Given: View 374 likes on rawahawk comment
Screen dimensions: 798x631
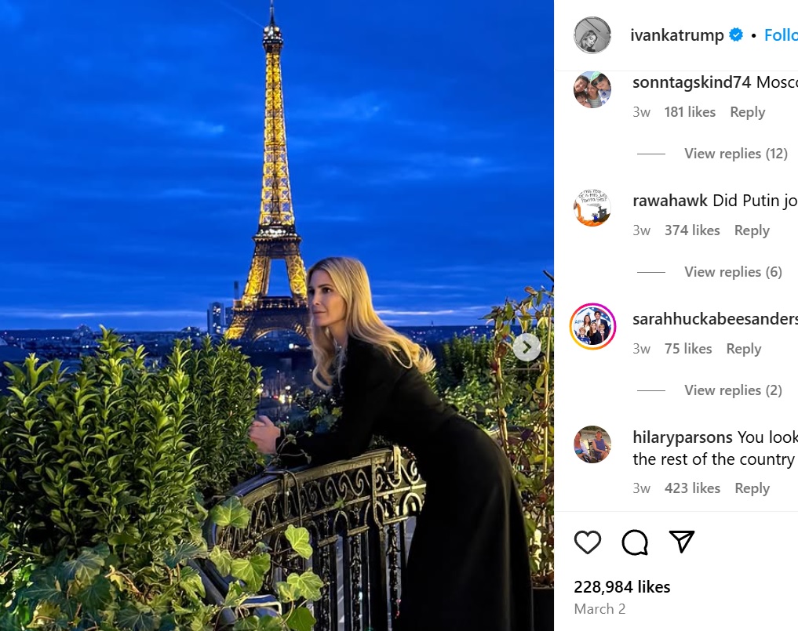Looking at the screenshot, I should 692,230.
